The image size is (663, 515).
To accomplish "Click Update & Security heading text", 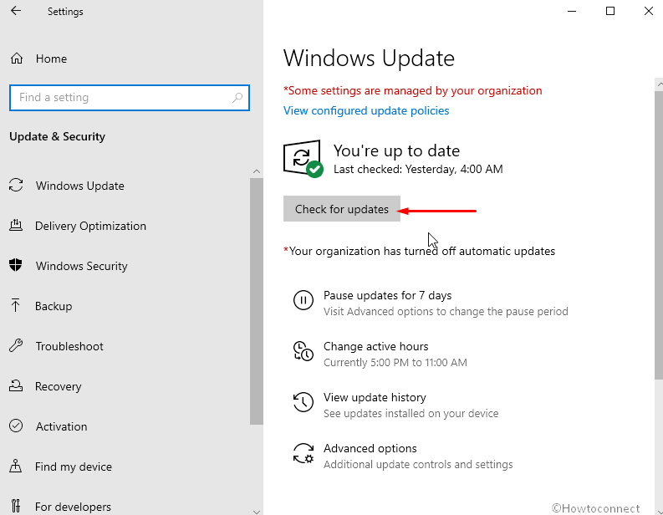I will [x=57, y=136].
